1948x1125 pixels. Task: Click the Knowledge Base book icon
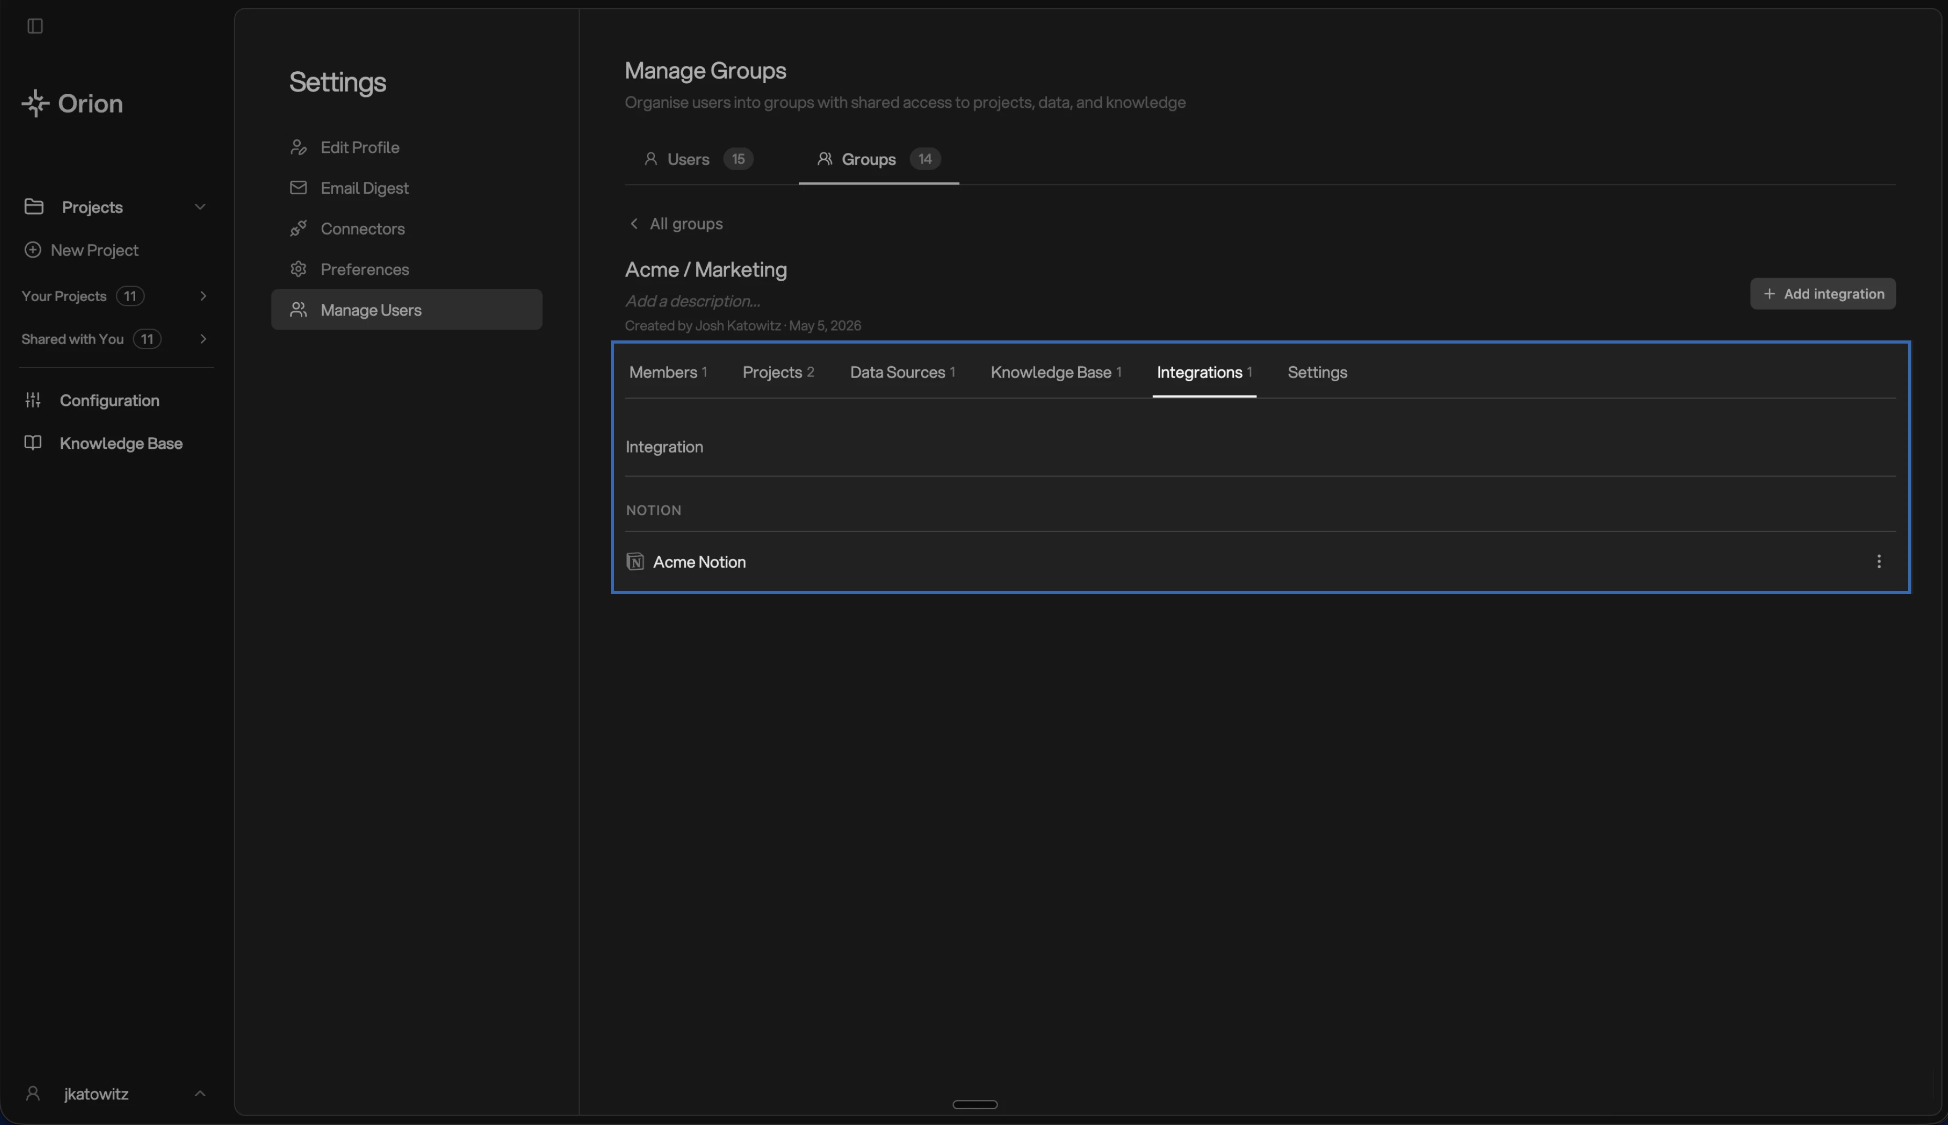coord(32,443)
